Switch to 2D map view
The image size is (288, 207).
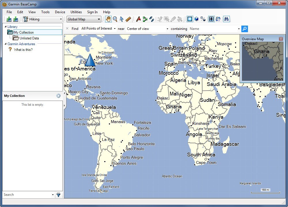pyautogui.click(x=190, y=19)
